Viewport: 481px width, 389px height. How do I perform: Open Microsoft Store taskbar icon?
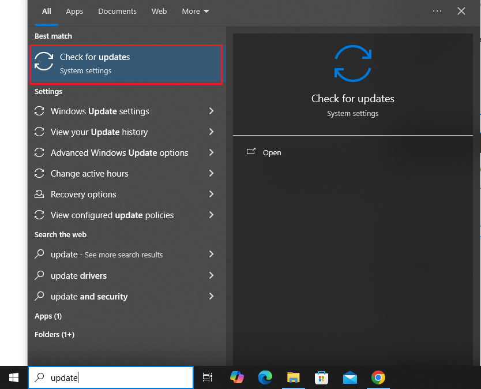pyautogui.click(x=321, y=377)
